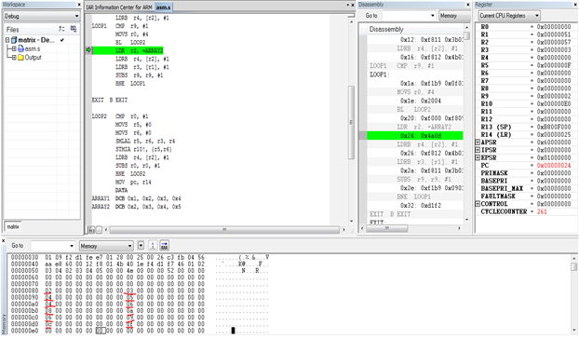This screenshot has width=579, height=339.
Task: Click the STMIA r10!, {r5,r6} source line
Action: point(143,149)
